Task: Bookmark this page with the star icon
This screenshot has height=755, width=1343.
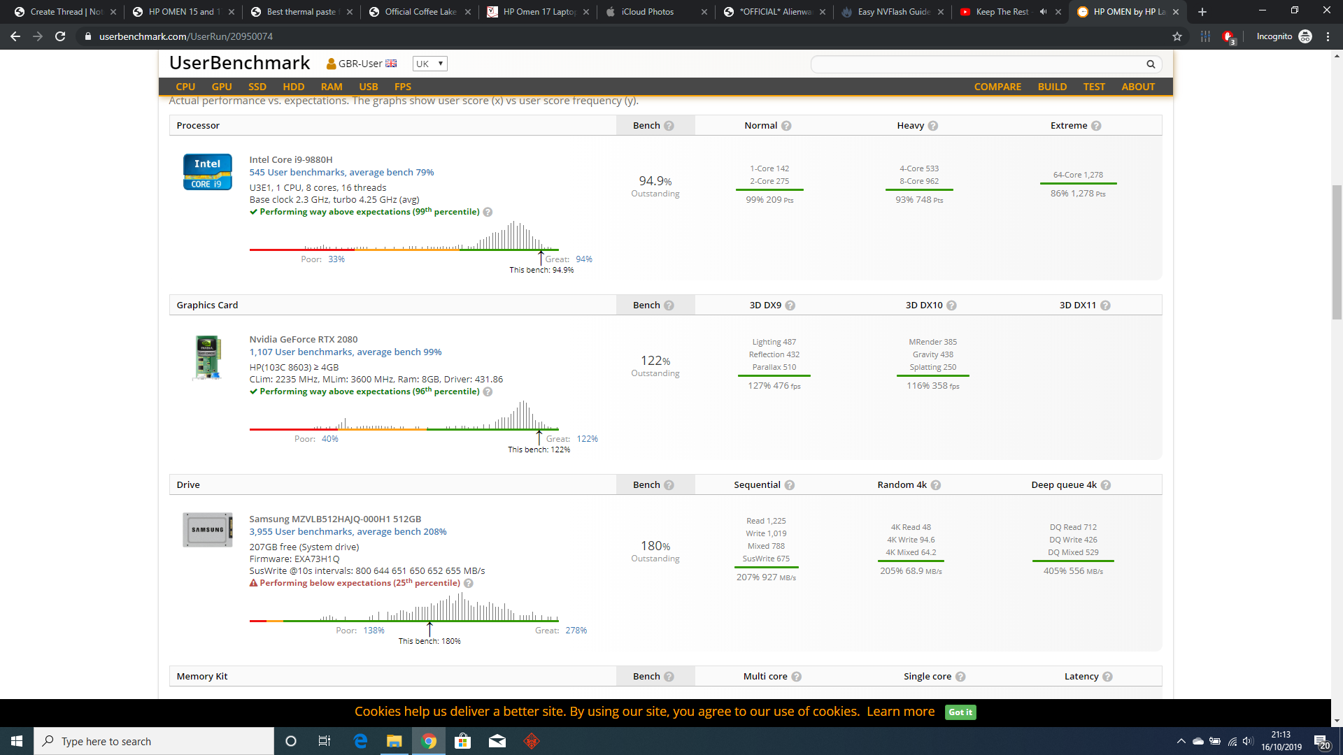Action: pyautogui.click(x=1177, y=36)
